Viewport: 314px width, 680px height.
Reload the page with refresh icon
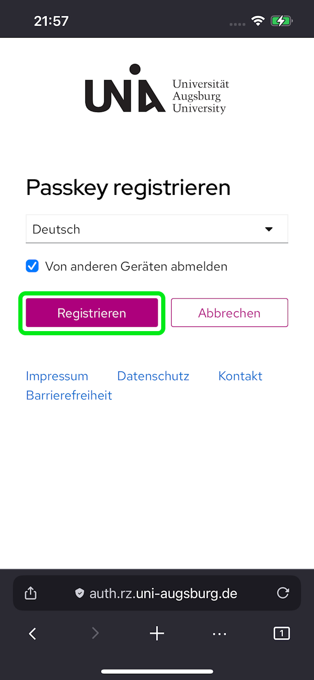pos(283,593)
